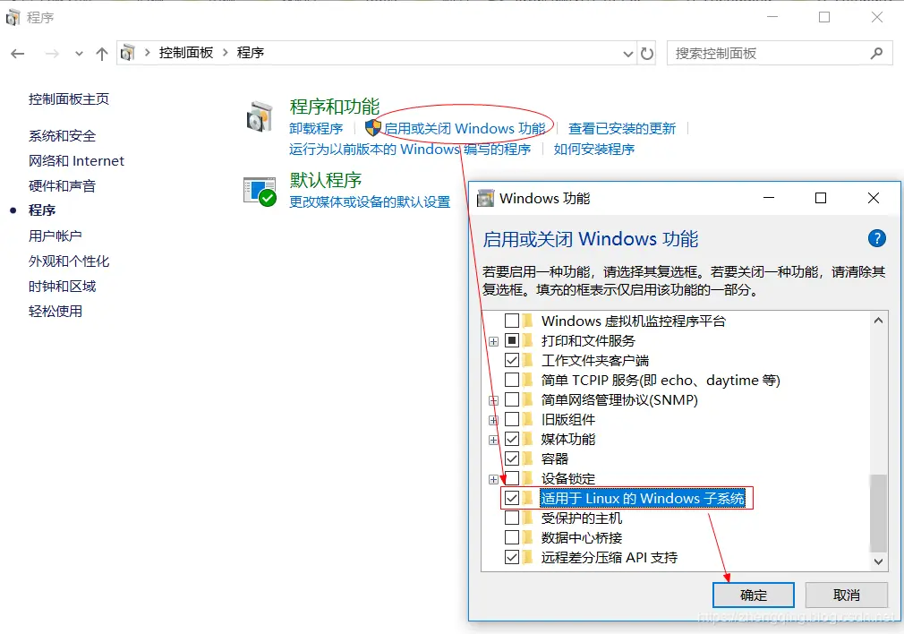Check 旧版组件 checkbox
The image size is (904, 634).
coord(511,419)
